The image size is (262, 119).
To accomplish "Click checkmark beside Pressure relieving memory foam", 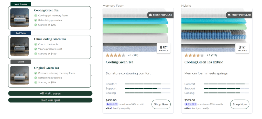I will [36, 73].
